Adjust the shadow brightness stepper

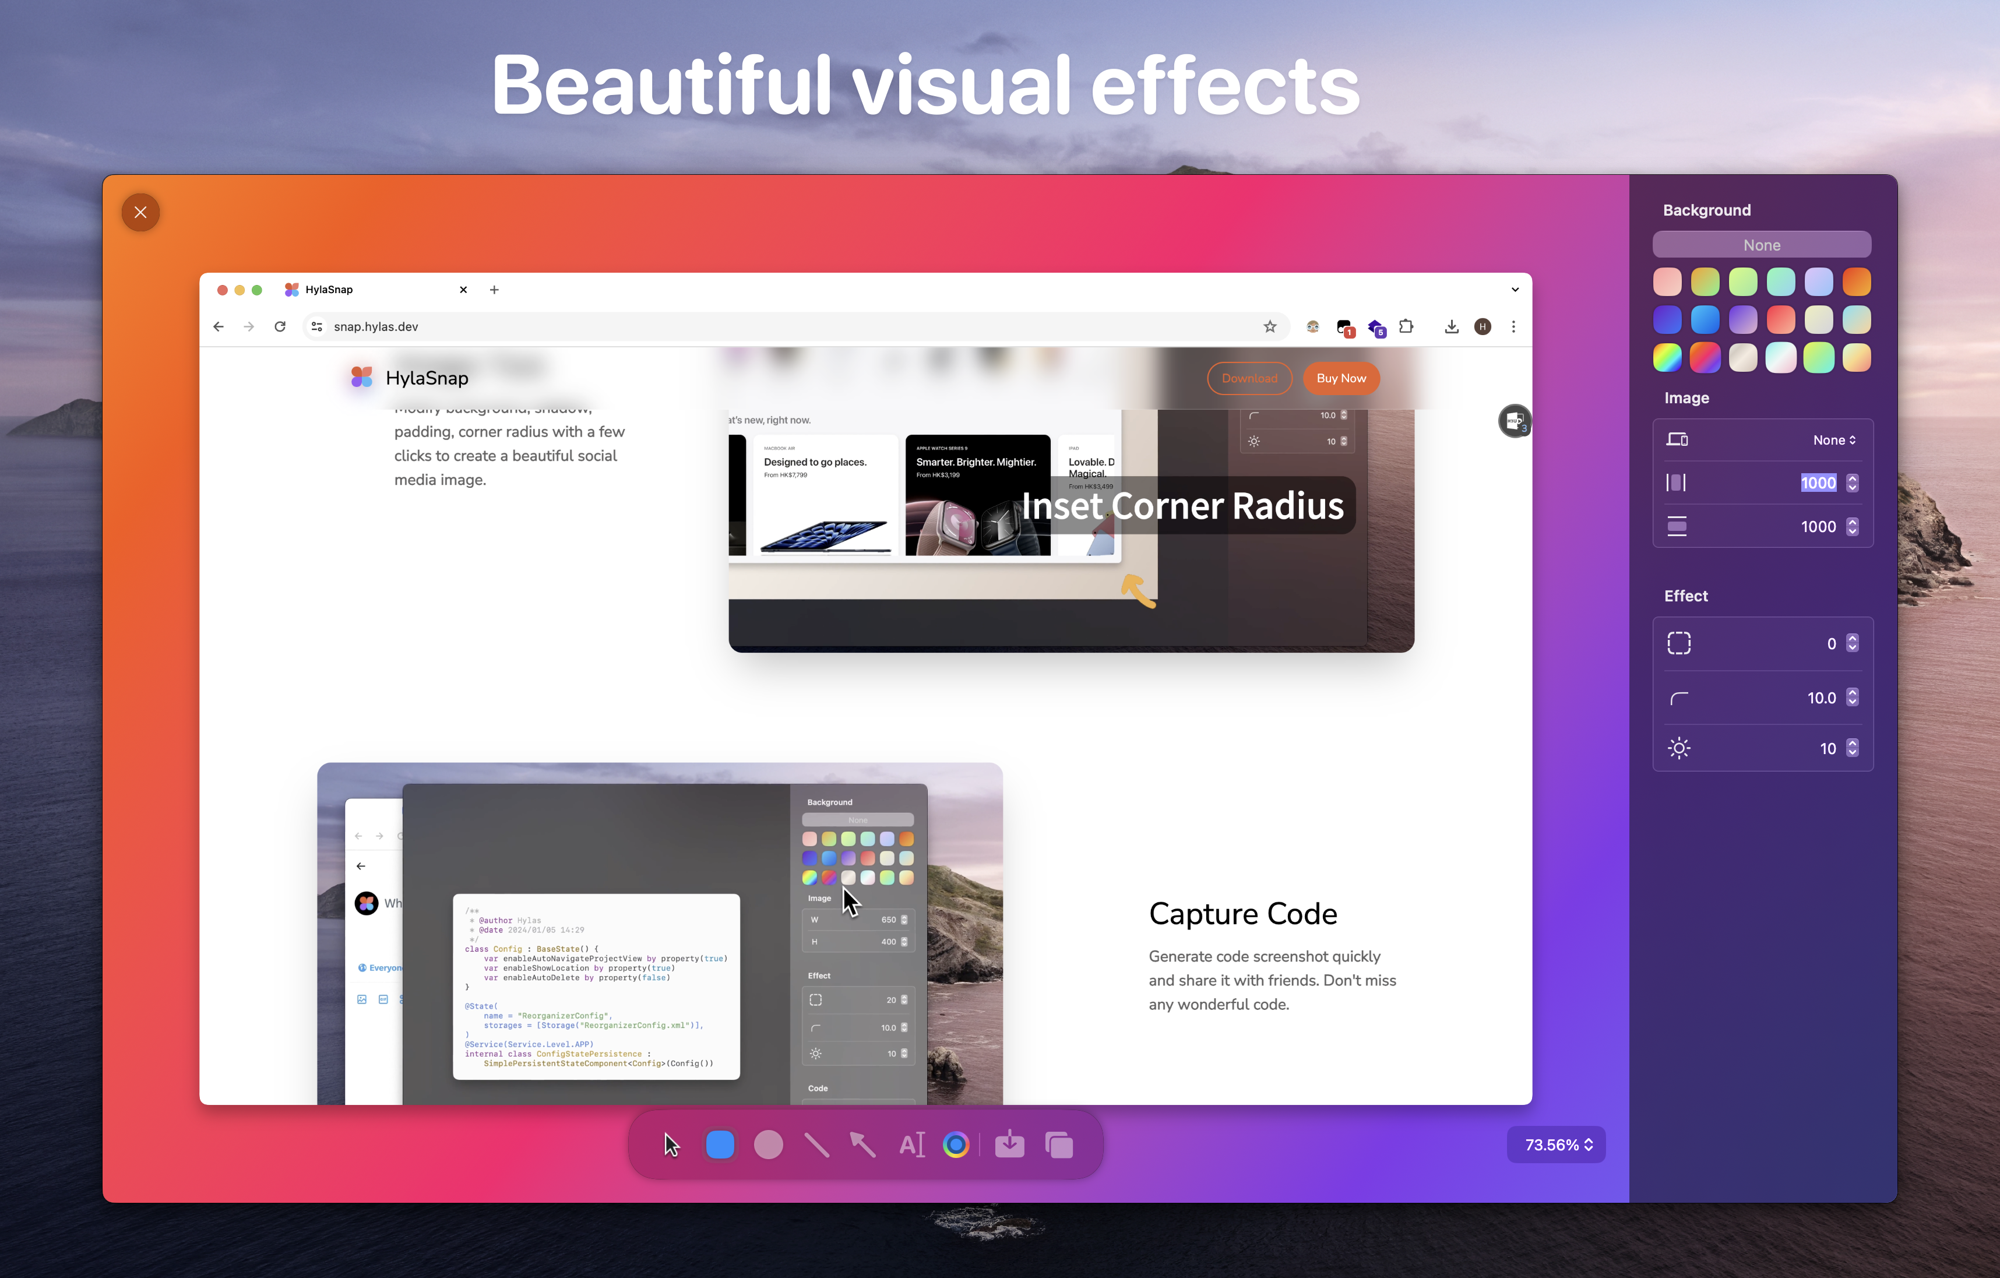point(1852,748)
